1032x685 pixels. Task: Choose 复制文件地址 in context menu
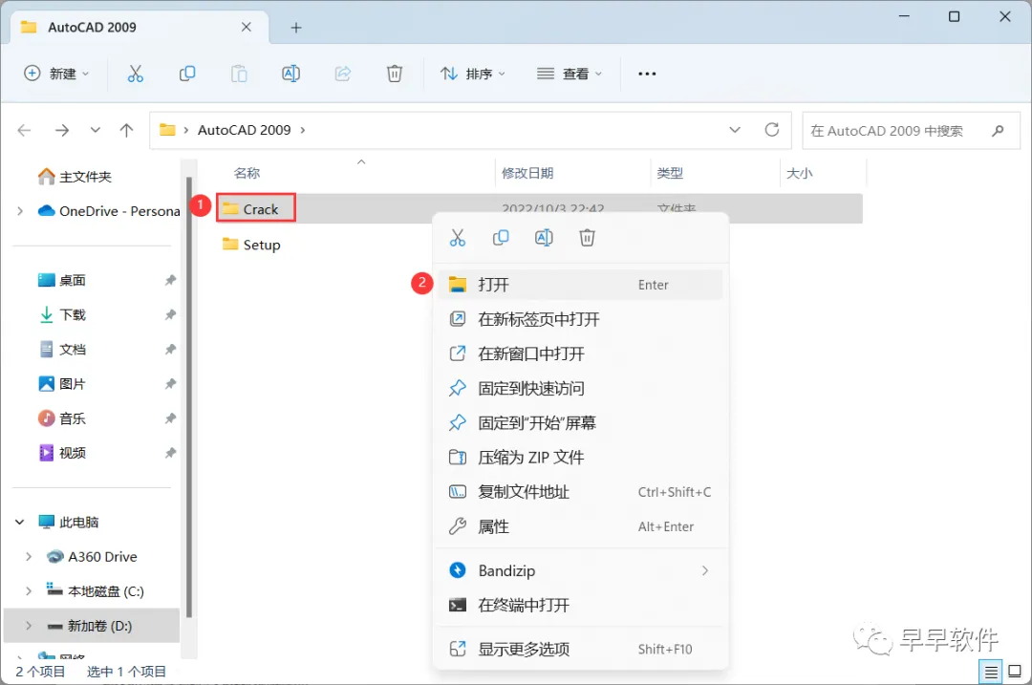[581, 492]
